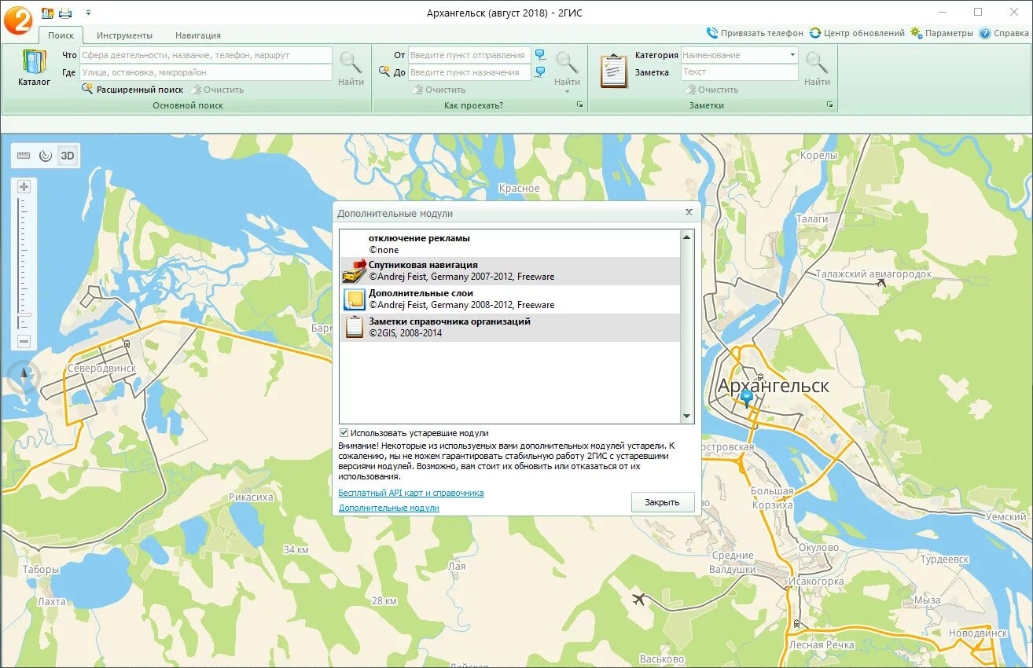Open Центр обновлений update center
1033x668 pixels.
click(x=857, y=33)
